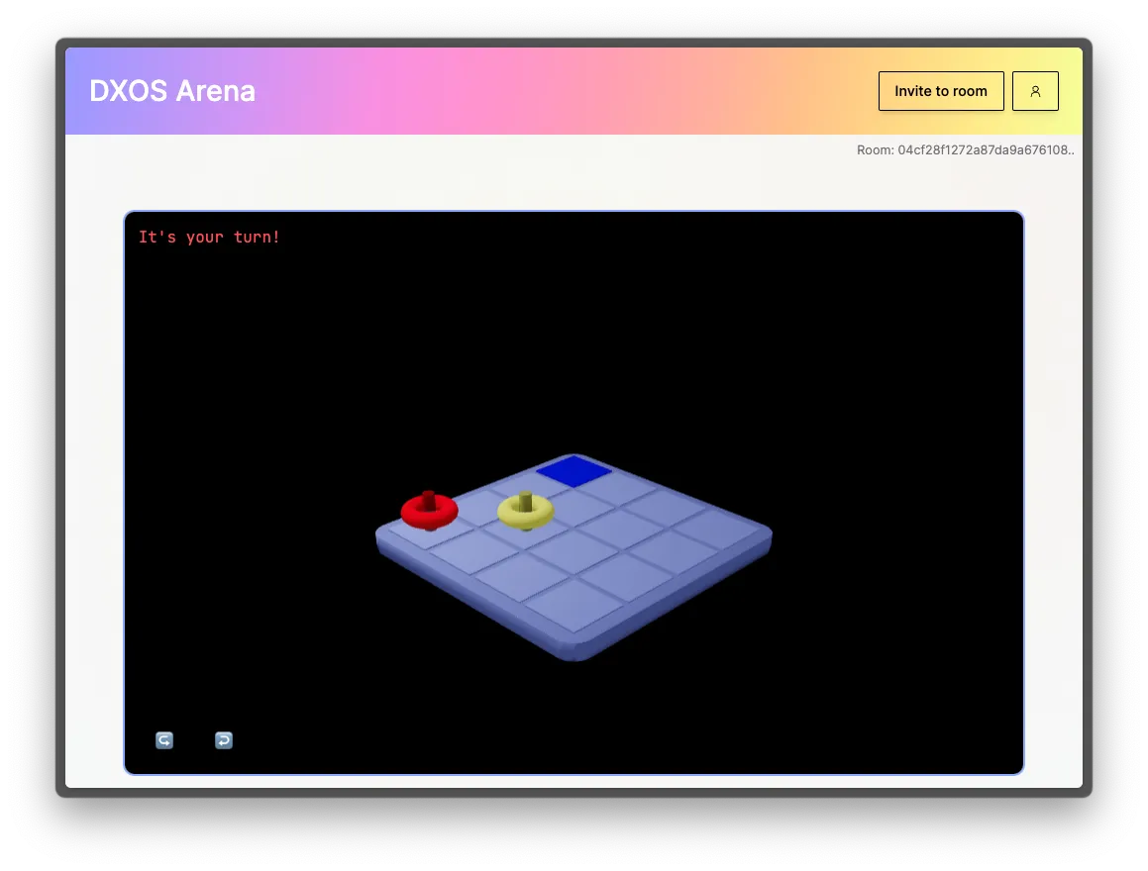Click the undo move arrow icon
This screenshot has width=1148, height=871.
223,739
